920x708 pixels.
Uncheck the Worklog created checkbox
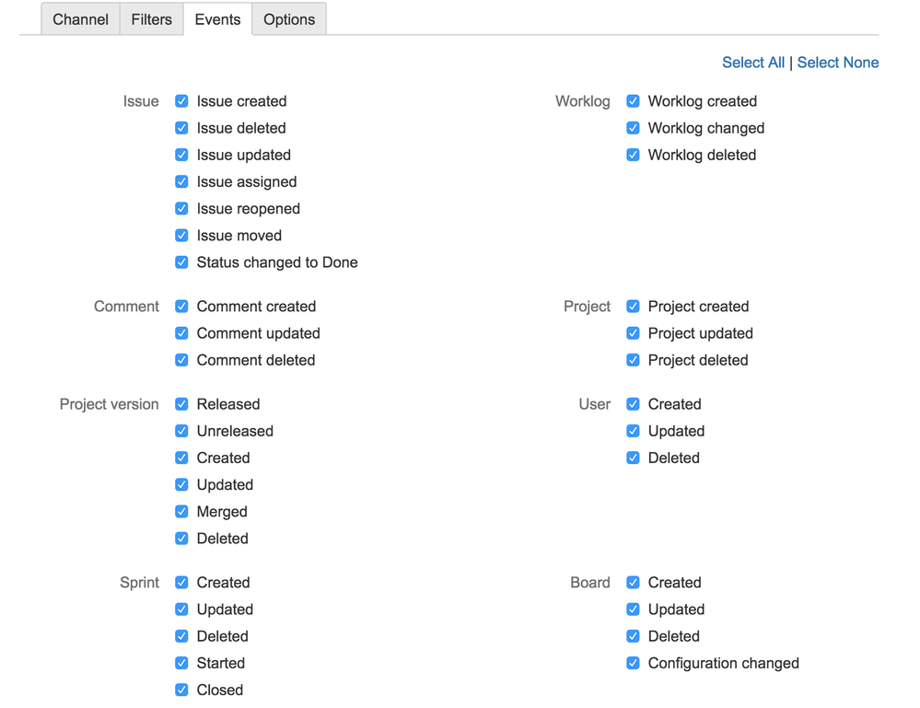(633, 101)
